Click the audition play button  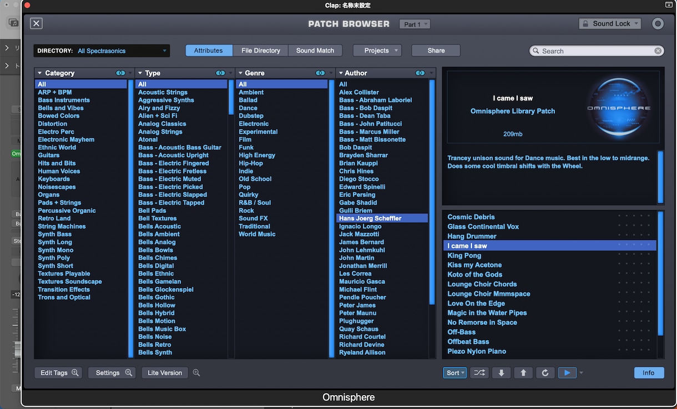(567, 373)
